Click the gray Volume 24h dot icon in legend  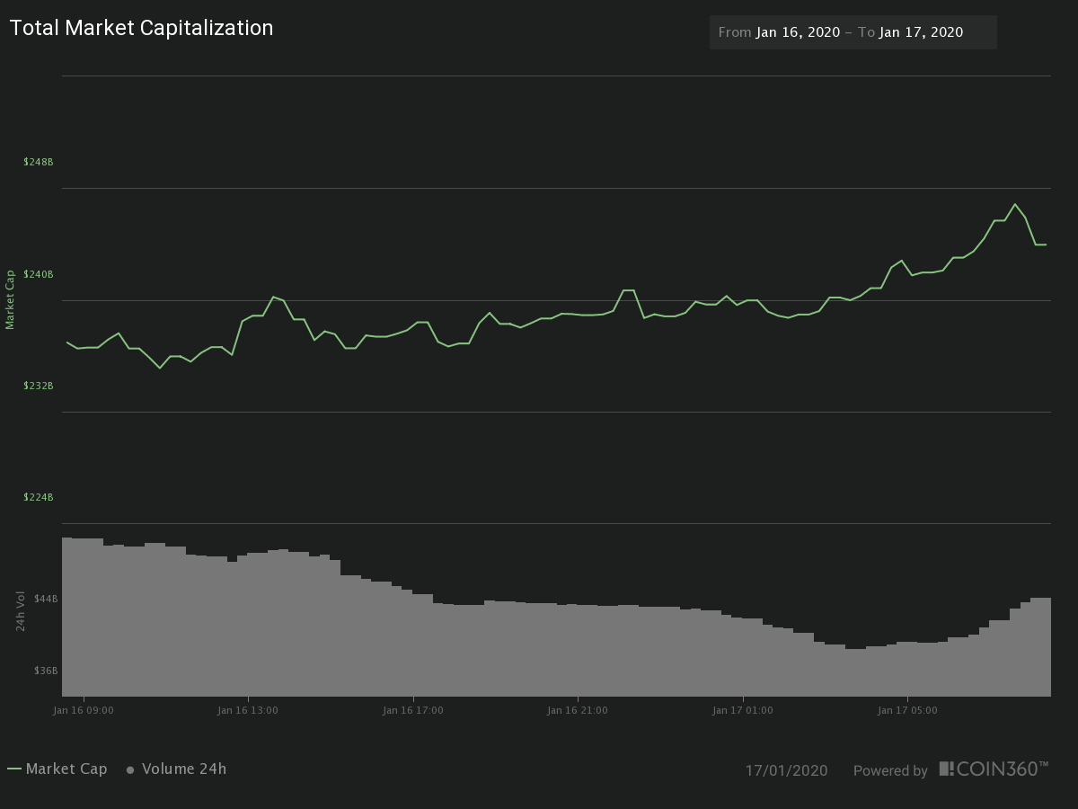[x=128, y=769]
